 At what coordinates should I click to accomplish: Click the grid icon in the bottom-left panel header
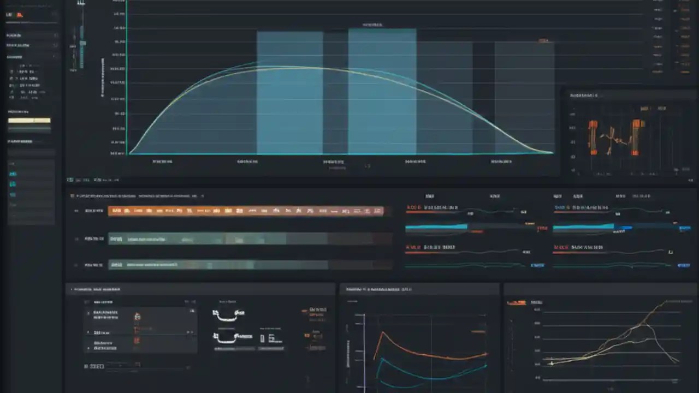tap(86, 301)
